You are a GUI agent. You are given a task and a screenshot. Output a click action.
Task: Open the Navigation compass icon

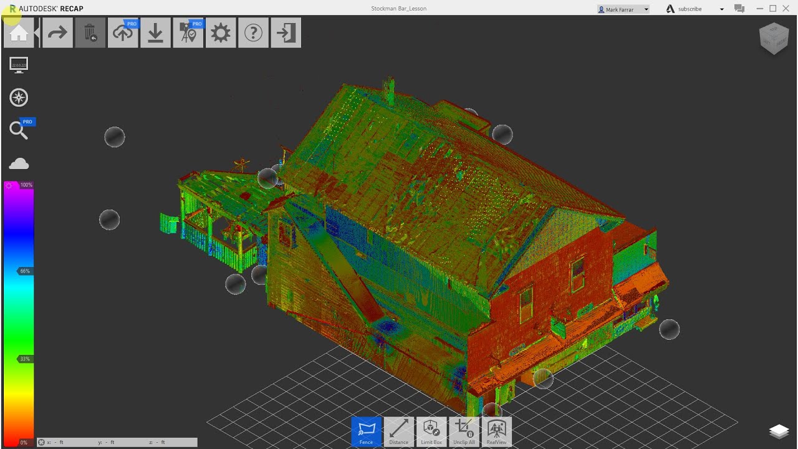tap(19, 98)
